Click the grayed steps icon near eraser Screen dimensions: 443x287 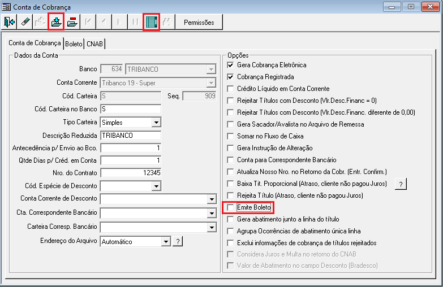point(40,21)
